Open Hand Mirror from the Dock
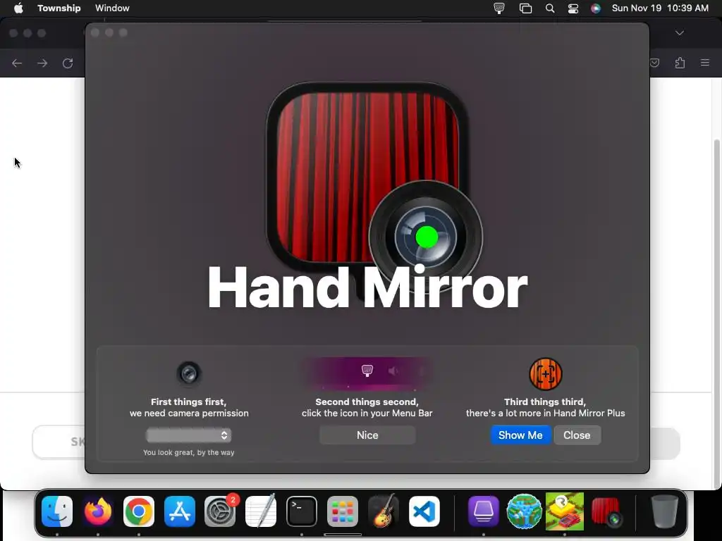Viewport: 722px width, 541px height. (x=606, y=511)
